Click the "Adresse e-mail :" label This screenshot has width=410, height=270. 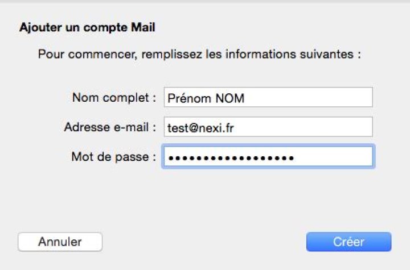point(110,127)
